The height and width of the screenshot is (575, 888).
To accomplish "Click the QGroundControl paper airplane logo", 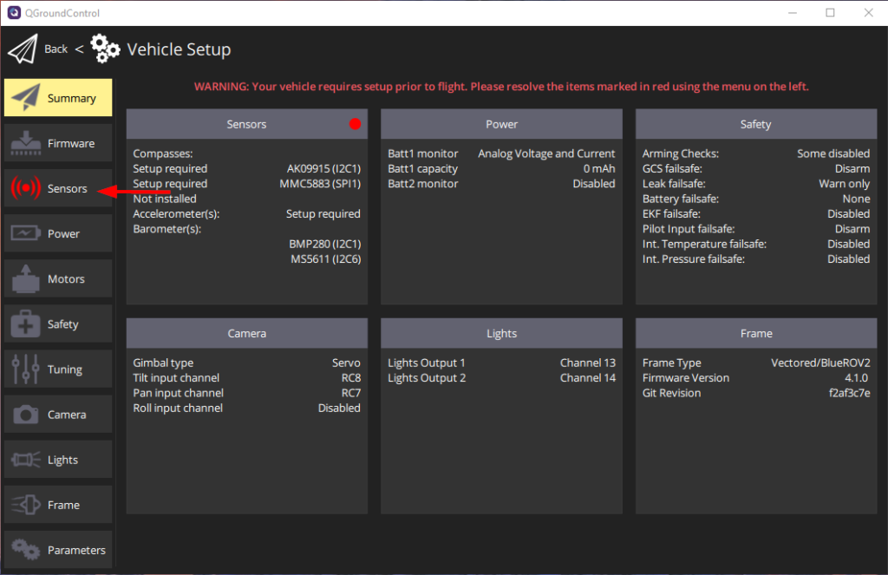I will (x=23, y=49).
